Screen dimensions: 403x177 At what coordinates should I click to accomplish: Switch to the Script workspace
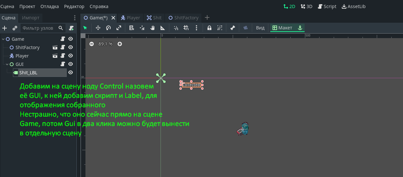tap(327, 6)
